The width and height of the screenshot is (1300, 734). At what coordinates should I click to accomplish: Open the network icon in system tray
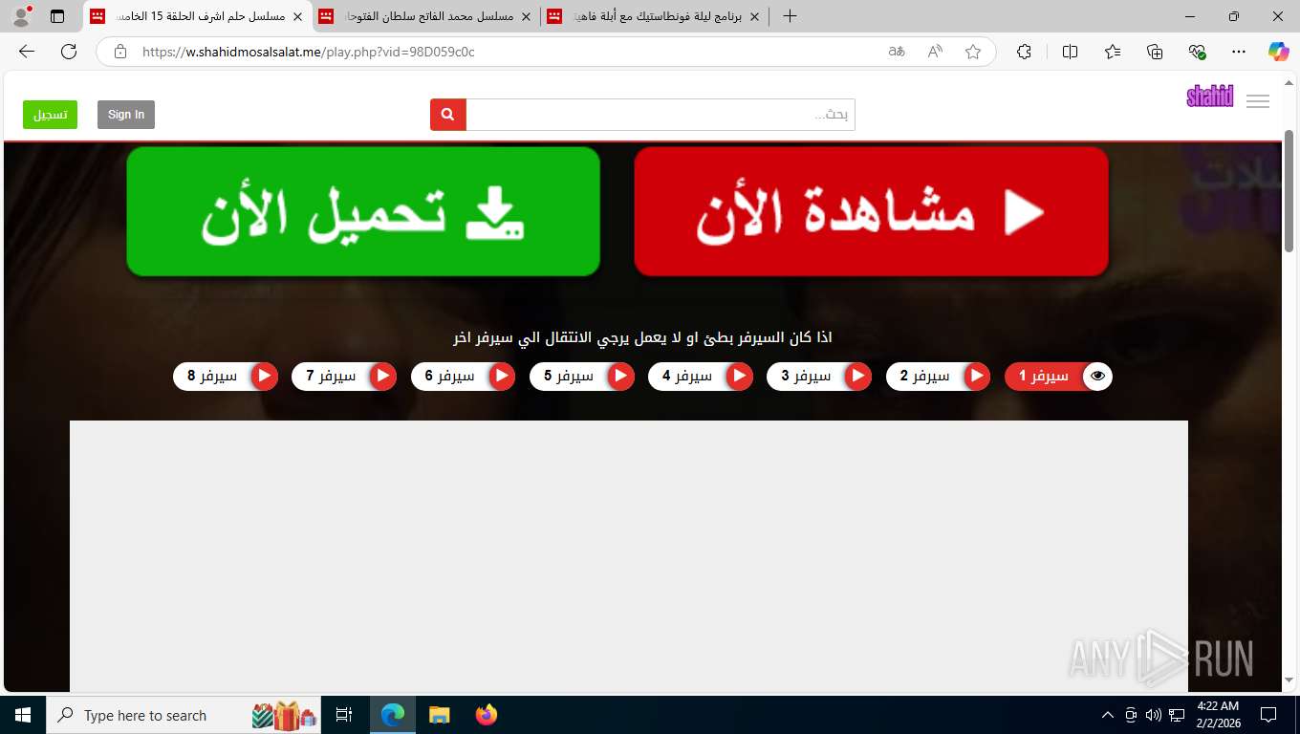coord(1177,715)
